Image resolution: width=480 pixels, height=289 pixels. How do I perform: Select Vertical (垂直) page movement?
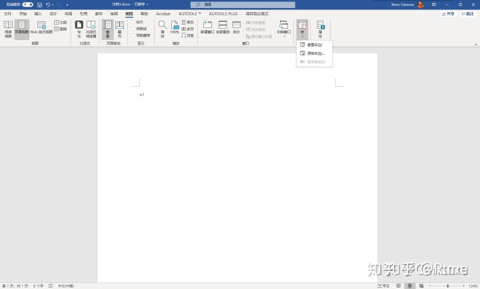[x=108, y=29]
